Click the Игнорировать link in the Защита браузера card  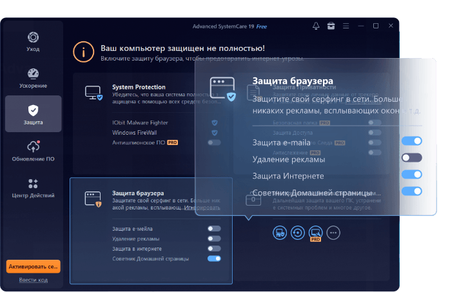click(x=202, y=208)
